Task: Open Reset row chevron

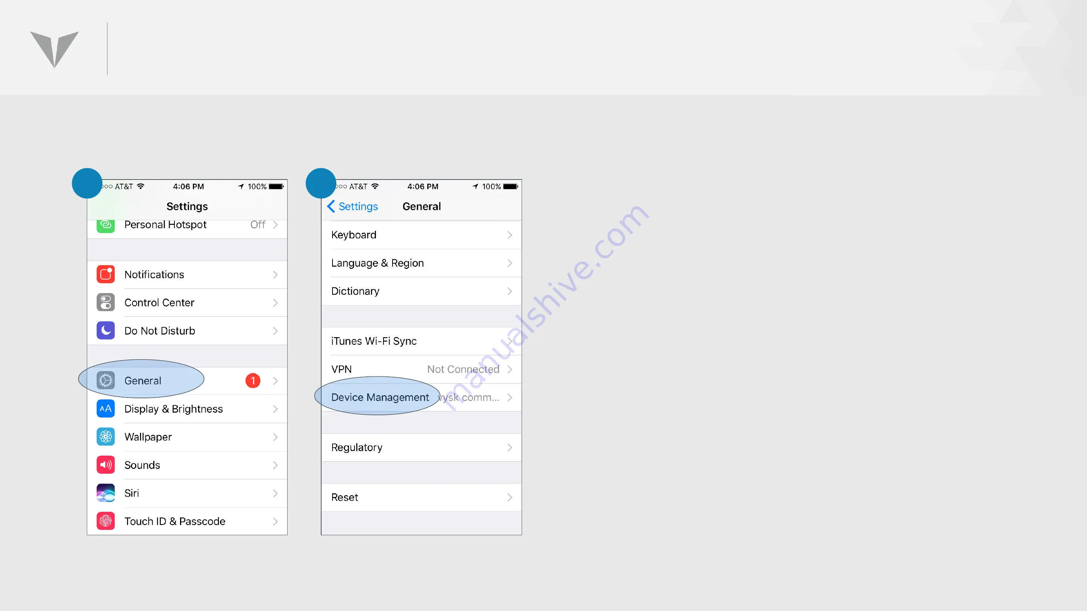Action: [x=510, y=497]
